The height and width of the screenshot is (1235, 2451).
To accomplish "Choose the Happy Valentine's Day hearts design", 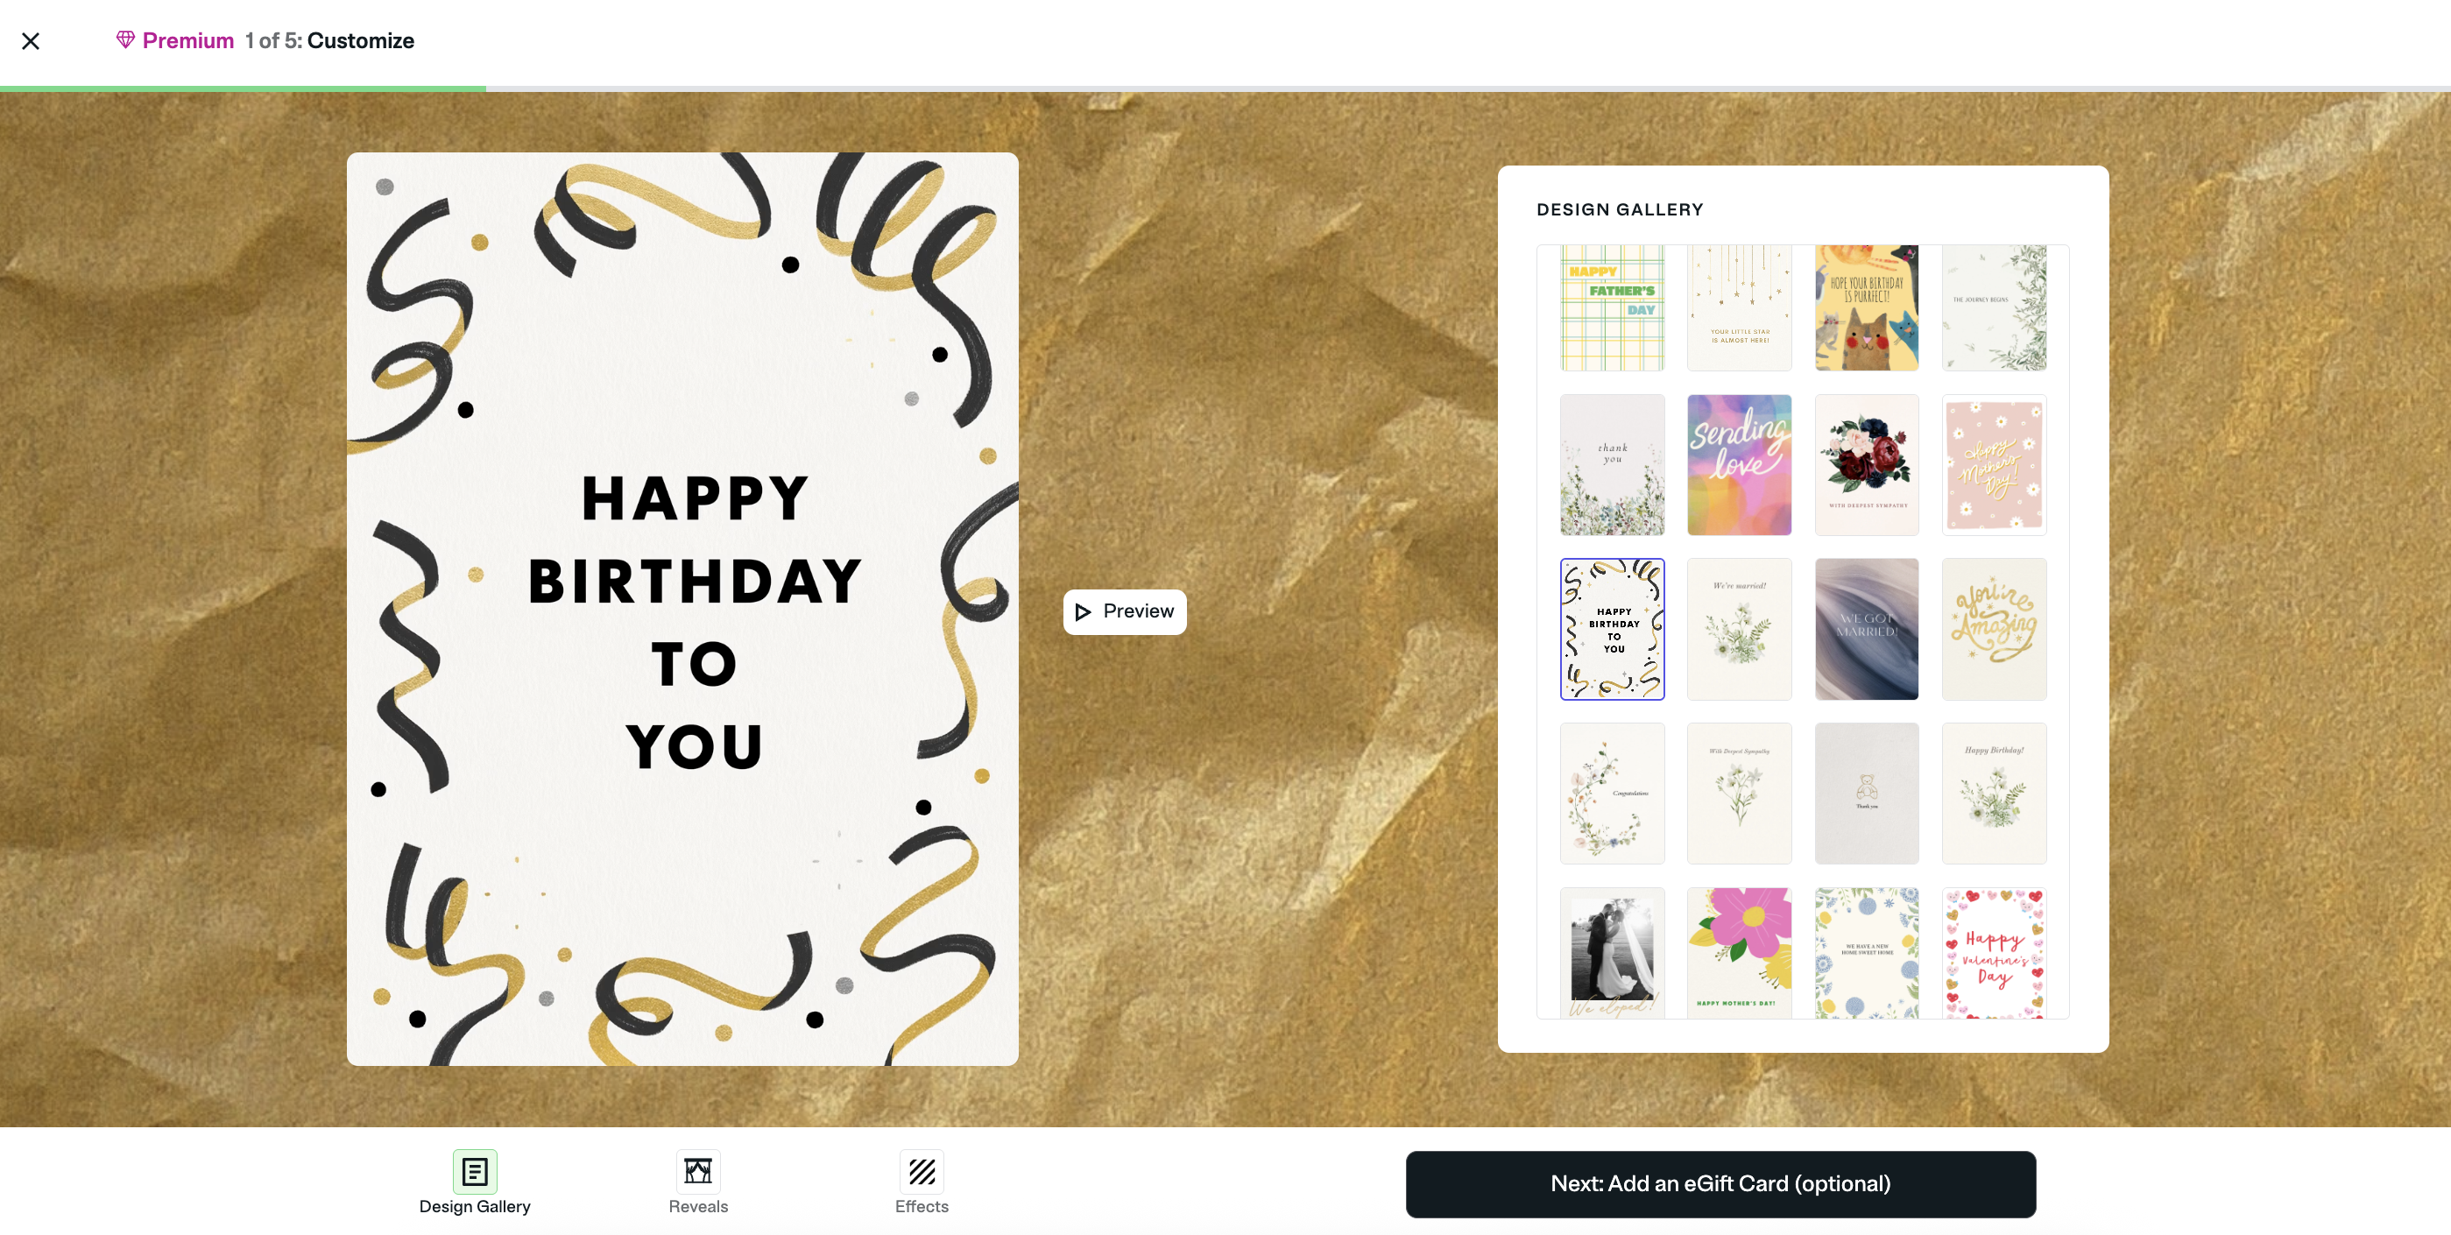I will tap(1994, 953).
